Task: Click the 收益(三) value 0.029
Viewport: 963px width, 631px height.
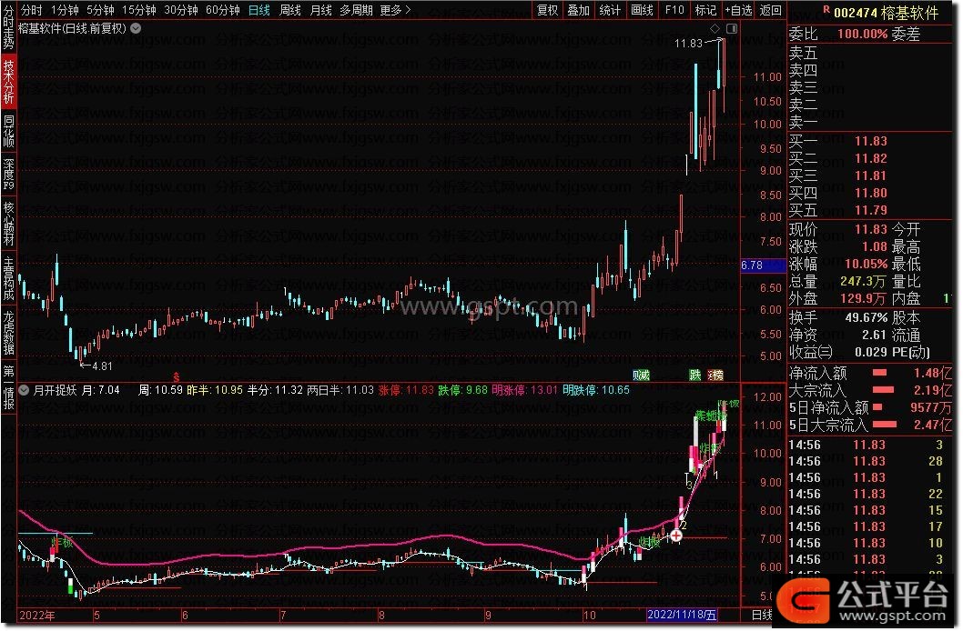Action: 871,352
